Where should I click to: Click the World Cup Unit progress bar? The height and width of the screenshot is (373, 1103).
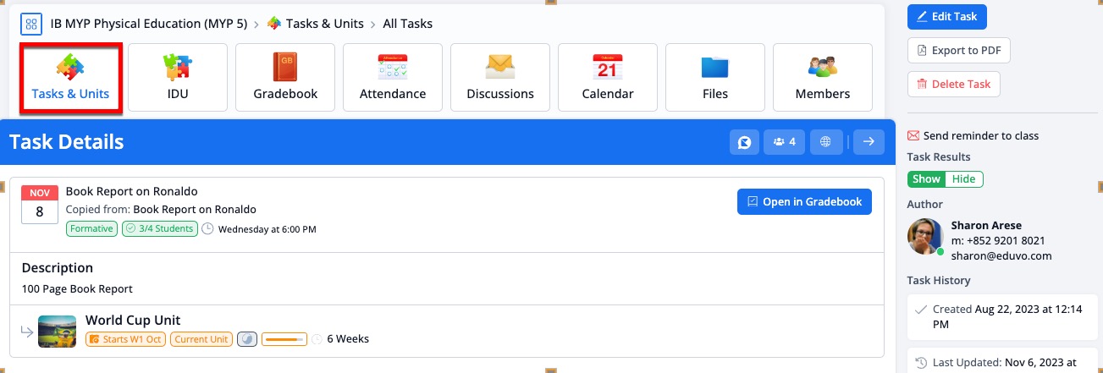pos(284,339)
